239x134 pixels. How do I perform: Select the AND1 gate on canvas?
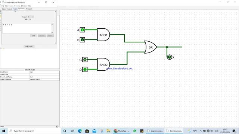click(x=103, y=35)
